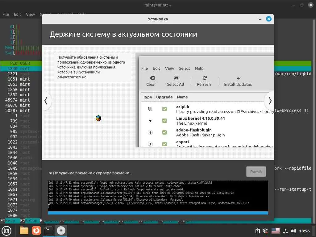The height and width of the screenshot is (237, 316).
Task: Click the USER column header in htop
Action: (25, 63)
